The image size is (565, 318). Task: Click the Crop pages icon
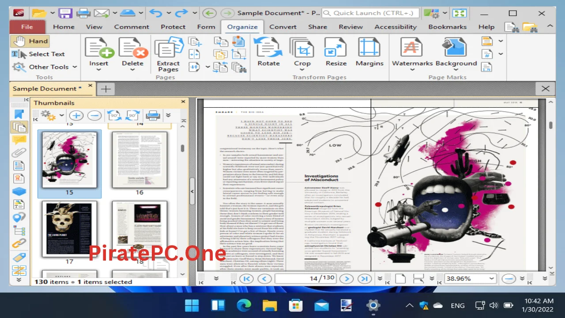tap(302, 47)
